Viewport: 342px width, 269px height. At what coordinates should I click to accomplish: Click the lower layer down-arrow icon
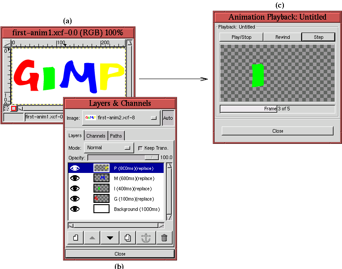[x=110, y=238]
